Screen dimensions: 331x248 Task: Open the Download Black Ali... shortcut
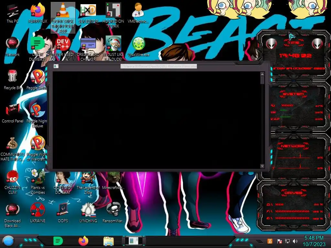[x=13, y=215]
